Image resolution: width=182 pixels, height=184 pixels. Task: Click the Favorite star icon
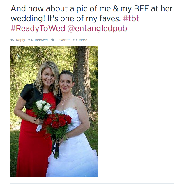[x=53, y=40]
